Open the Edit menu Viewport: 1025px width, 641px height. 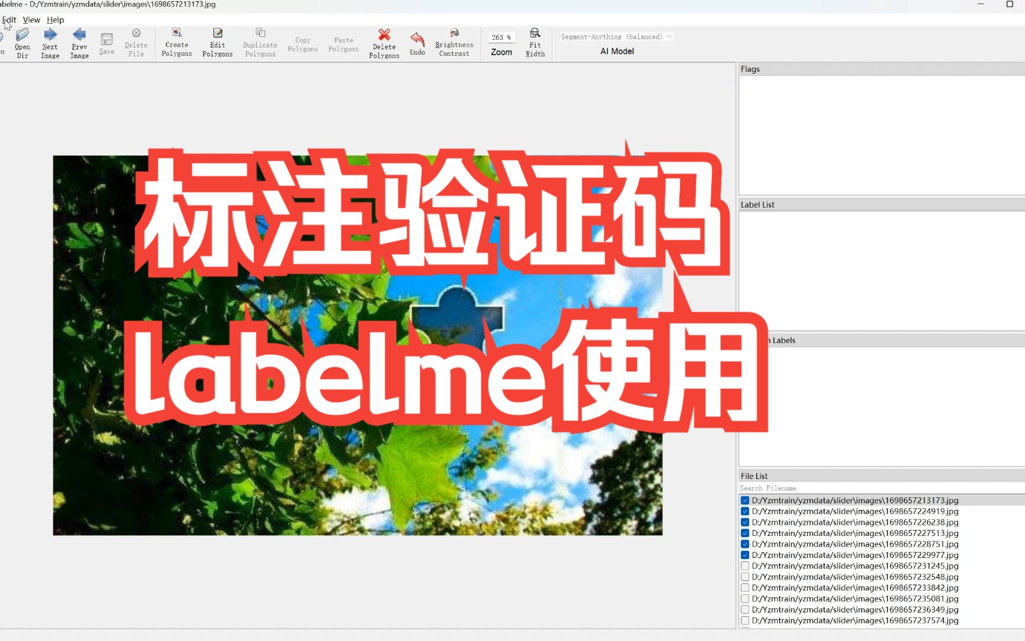[9, 20]
